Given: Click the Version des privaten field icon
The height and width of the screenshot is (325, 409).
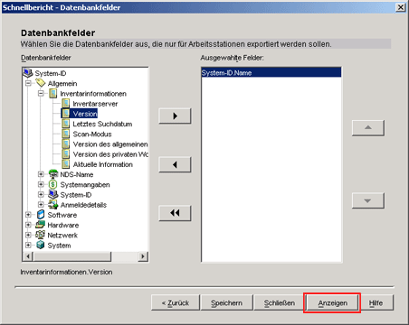Looking at the screenshot, I should coord(66,154).
